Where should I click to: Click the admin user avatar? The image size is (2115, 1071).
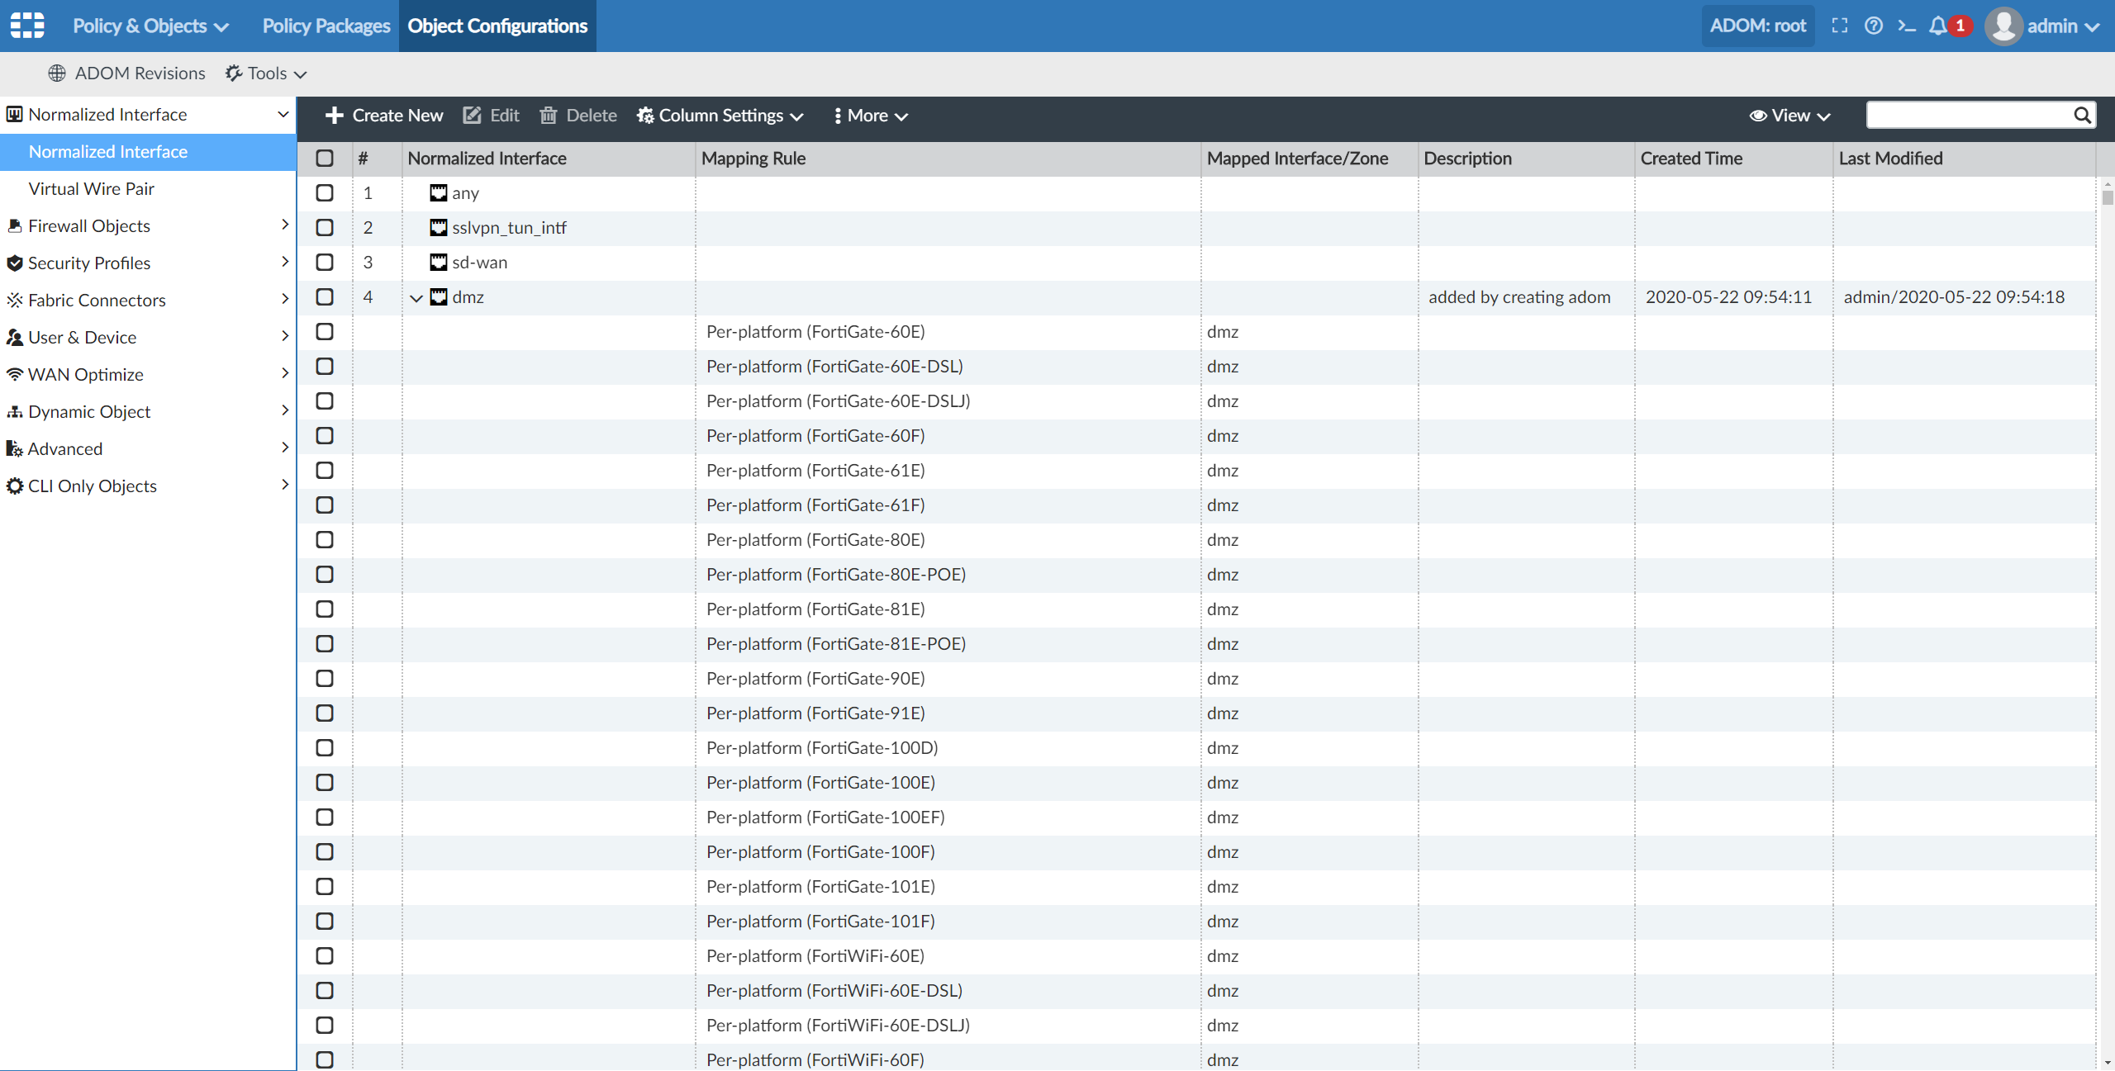pyautogui.click(x=2003, y=26)
